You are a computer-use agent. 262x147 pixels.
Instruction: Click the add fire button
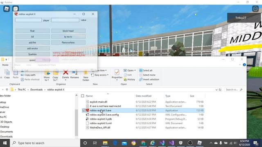[x=33, y=42]
